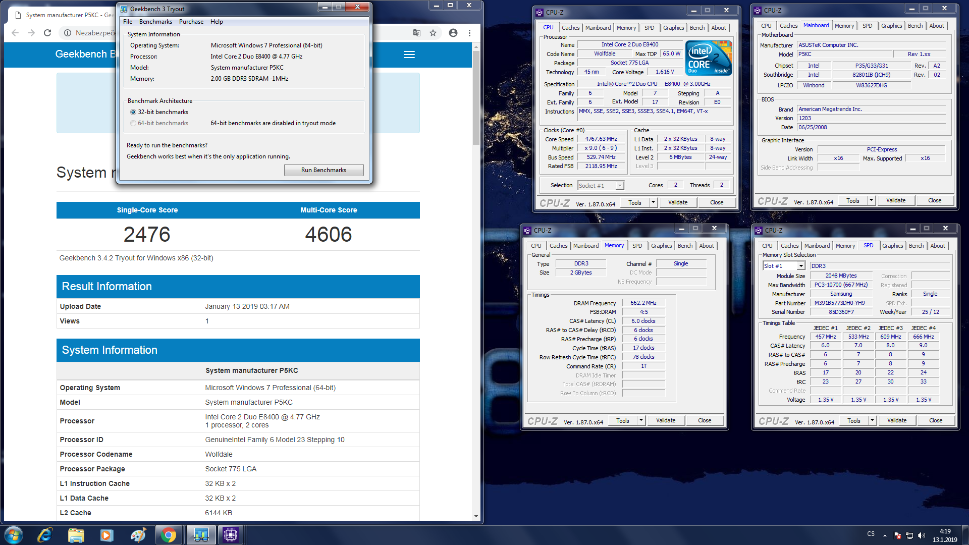Click Validate in Memory window
The width and height of the screenshot is (969, 545).
pyautogui.click(x=666, y=420)
